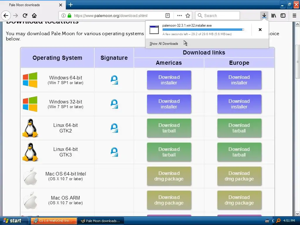
Task: Close the Pale Moon downloads tab
Action: click(x=60, y=5)
